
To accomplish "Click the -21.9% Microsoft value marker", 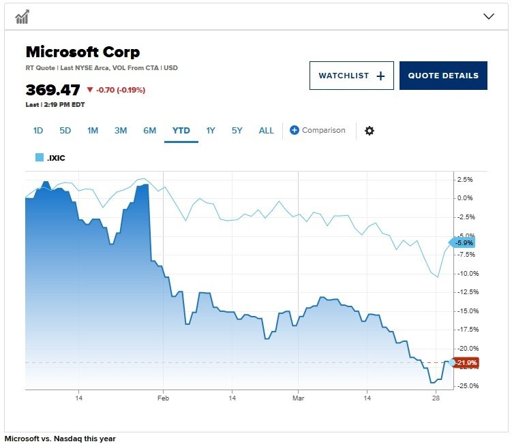I will click(467, 363).
